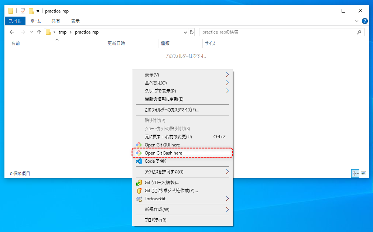Open Git Bash here from context menu
The height and width of the screenshot is (232, 373).
pyautogui.click(x=182, y=153)
